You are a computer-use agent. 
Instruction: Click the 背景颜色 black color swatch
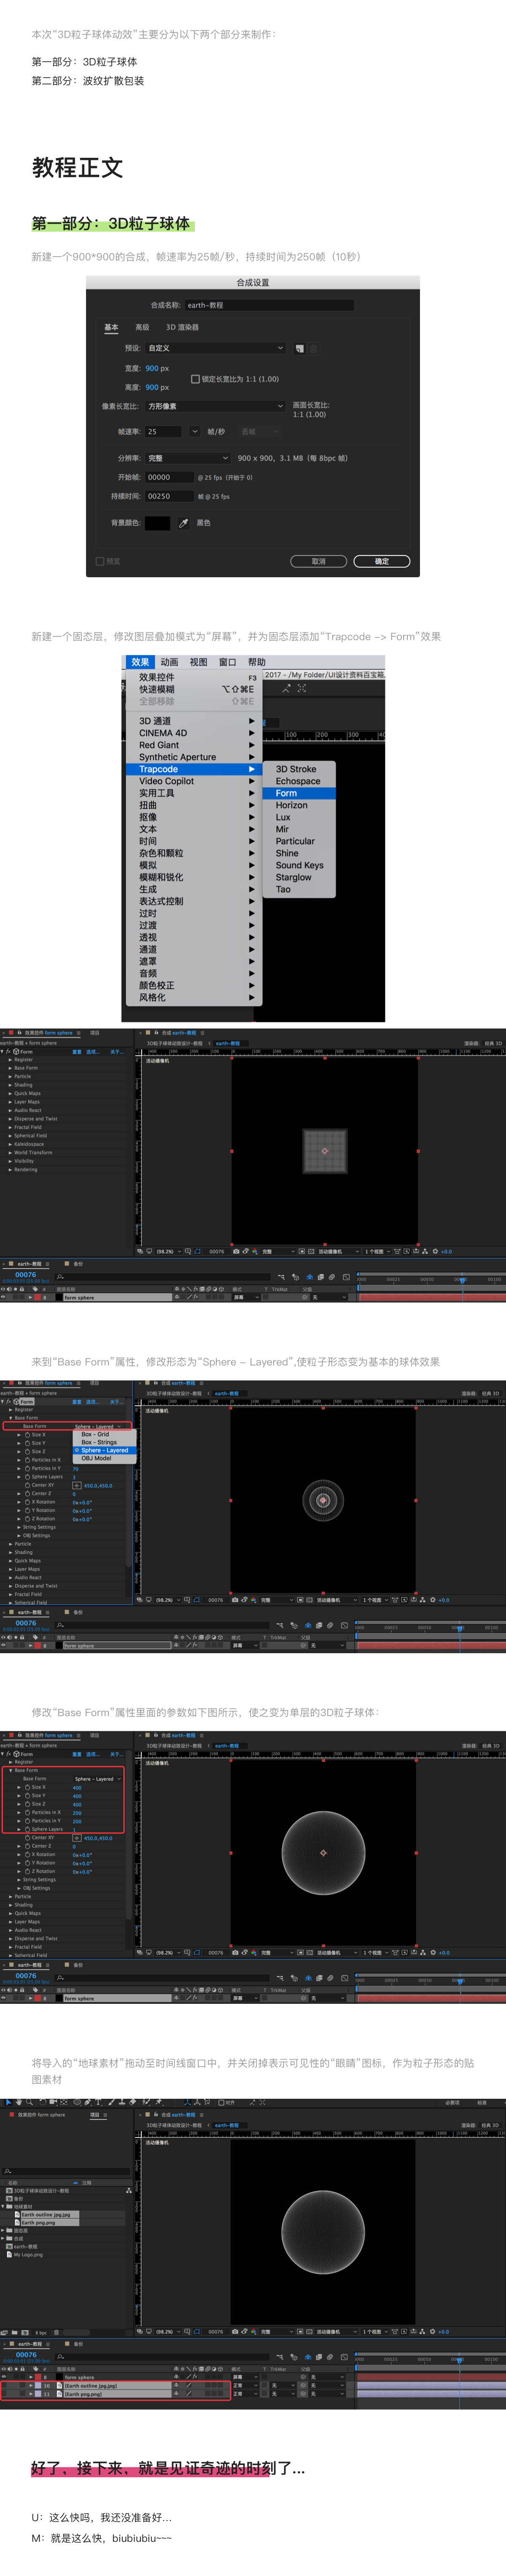click(157, 523)
